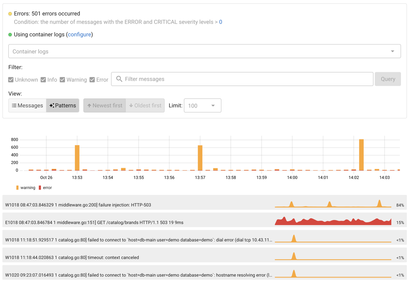Click the magnifying glass search icon

click(119, 79)
